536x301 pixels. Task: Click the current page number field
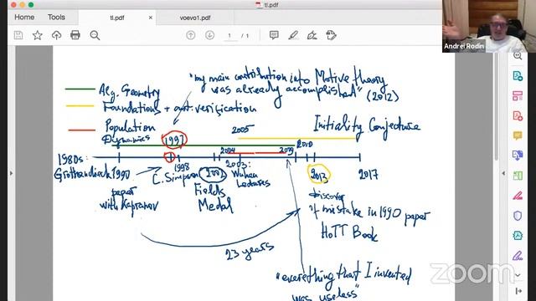[x=229, y=35]
